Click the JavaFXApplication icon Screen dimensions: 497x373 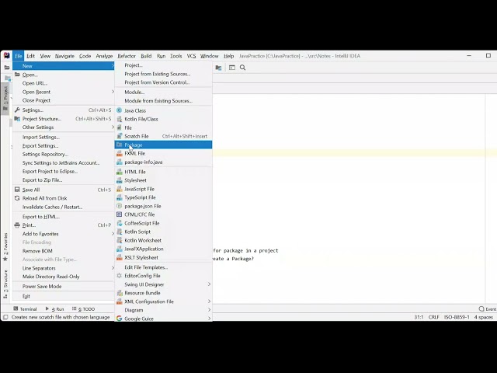tap(119, 249)
